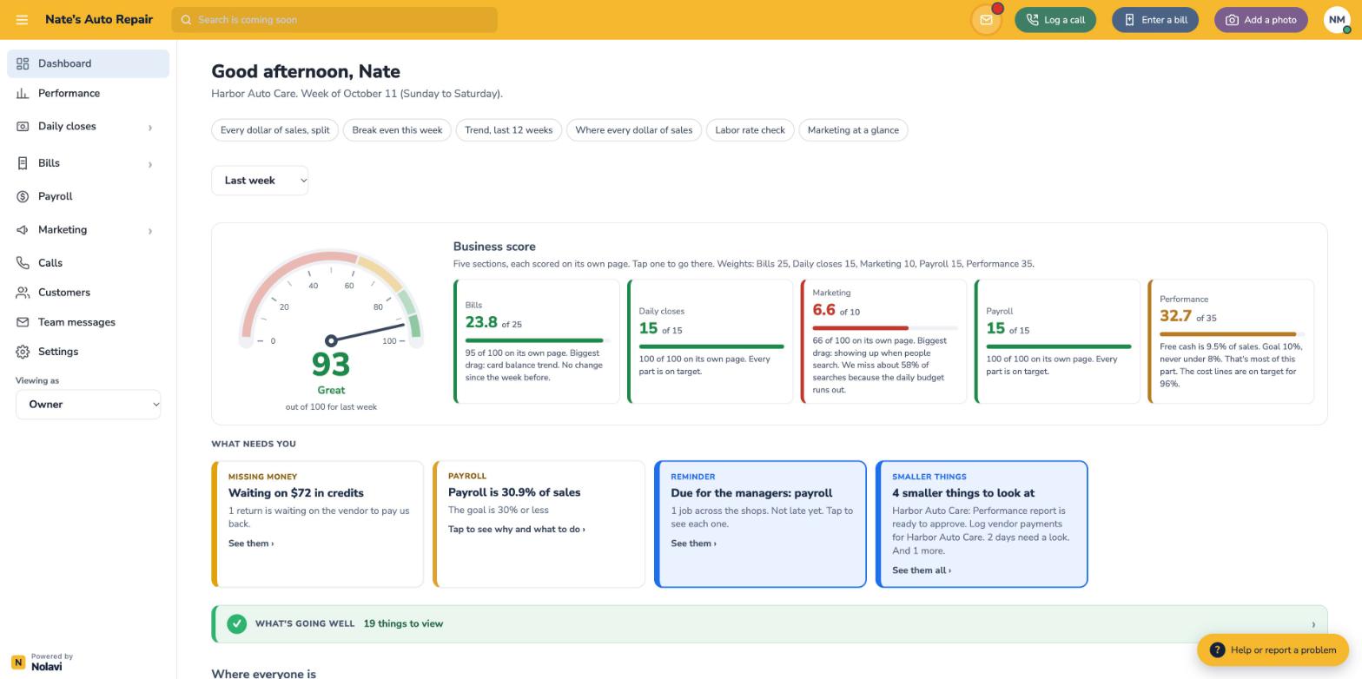Expand the Daily closes submenu arrow
Image resolution: width=1362 pixels, height=679 pixels.
pos(150,128)
